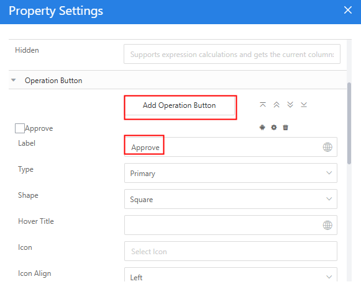Screen dimensions: 361x292
Task: Click globe icon in Label field
Action: 327,147
